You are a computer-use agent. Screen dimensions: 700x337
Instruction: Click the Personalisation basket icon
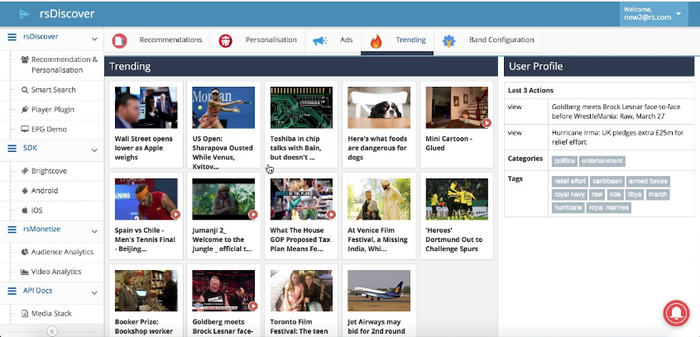225,40
